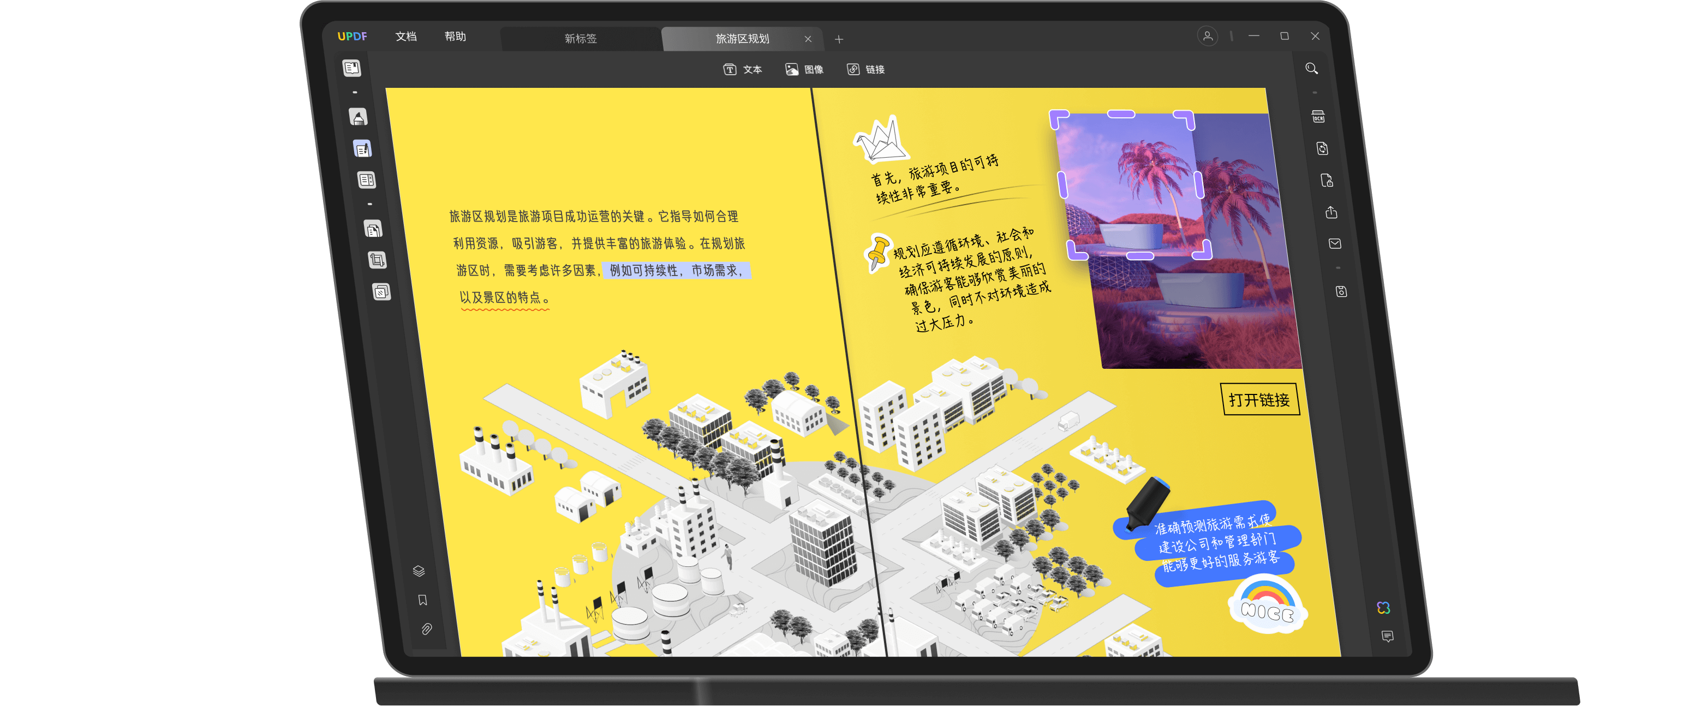1696x706 pixels.
Task: Open the Page Tools watermark icon
Action: point(381,292)
